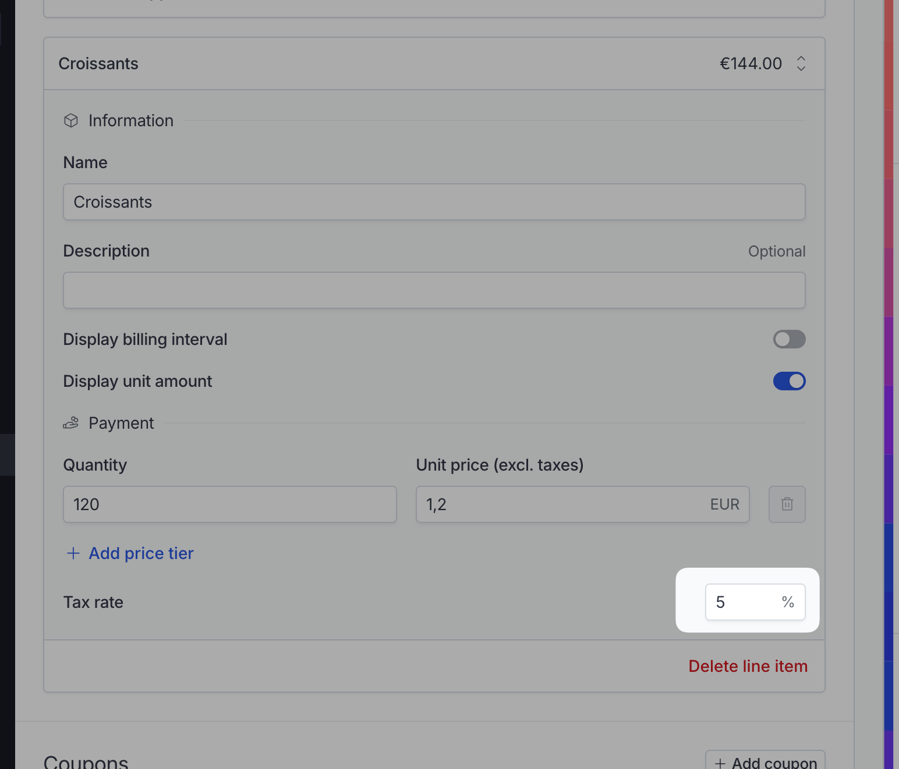Click the plus icon before Add price tier
899x769 pixels.
(73, 553)
